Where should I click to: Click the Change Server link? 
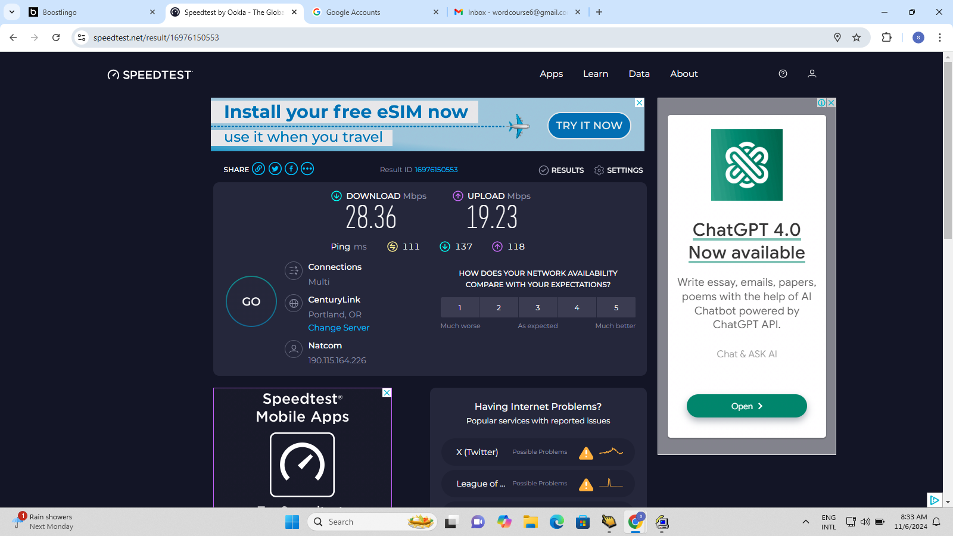click(338, 328)
